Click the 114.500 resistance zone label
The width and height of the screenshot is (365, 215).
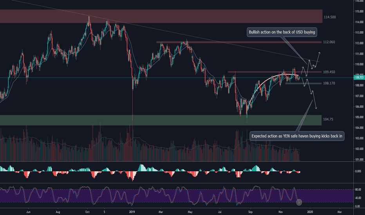point(330,17)
